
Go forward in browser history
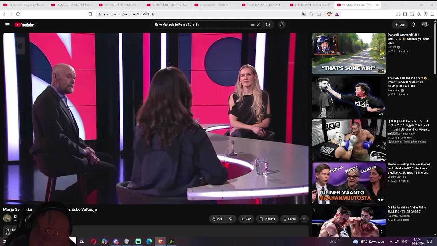pyautogui.click(x=11, y=14)
